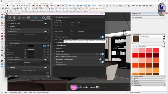Viewport: 168px width, 94px height.
Task: Click the search magnifier in the top toolbar
Action: [3, 5]
